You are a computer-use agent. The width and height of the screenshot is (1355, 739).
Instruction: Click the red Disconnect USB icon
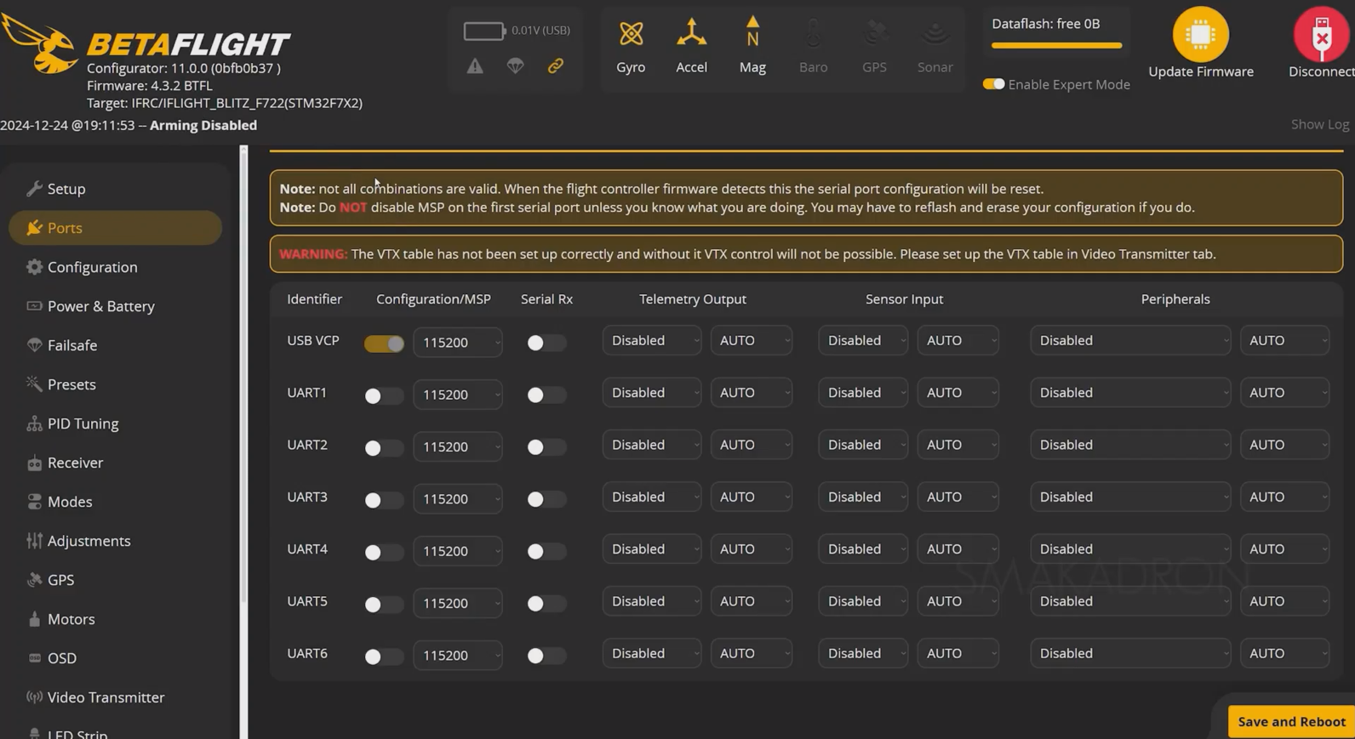pyautogui.click(x=1320, y=35)
